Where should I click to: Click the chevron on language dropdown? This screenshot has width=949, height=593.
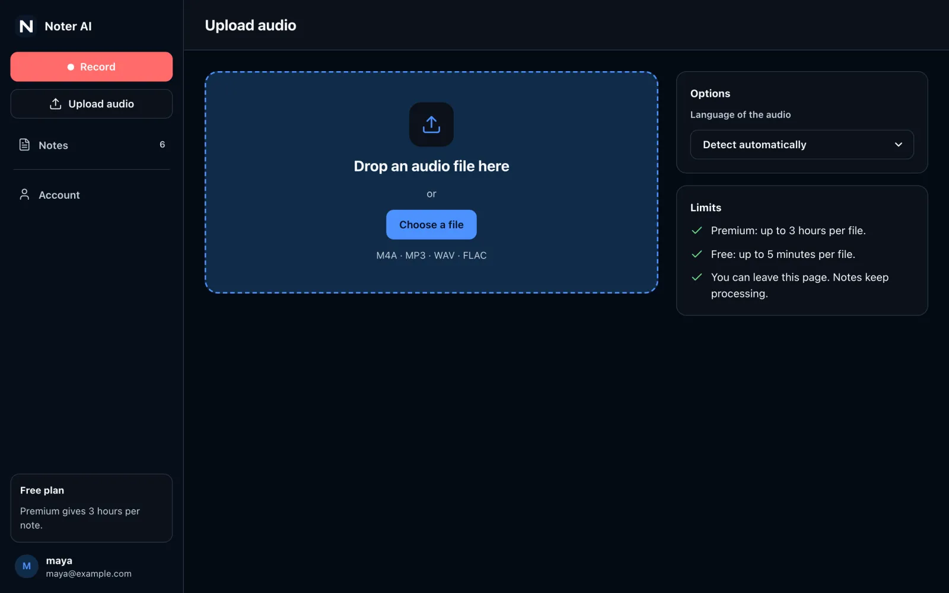click(899, 145)
